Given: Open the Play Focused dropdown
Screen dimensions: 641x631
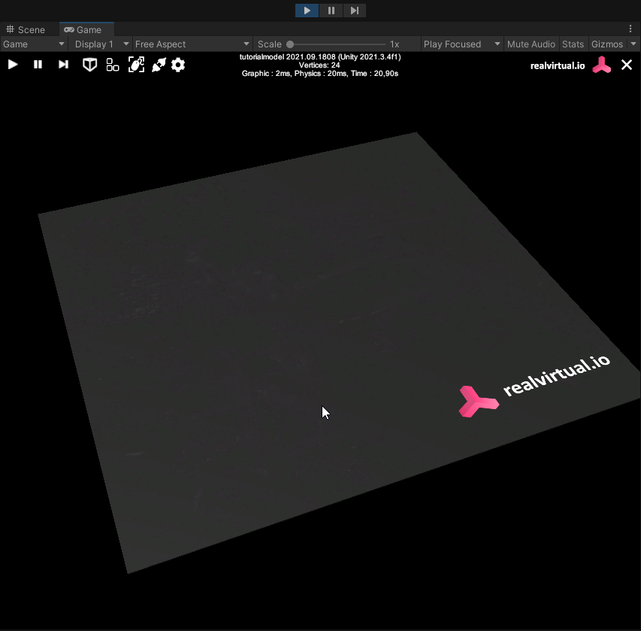Looking at the screenshot, I should tap(461, 44).
